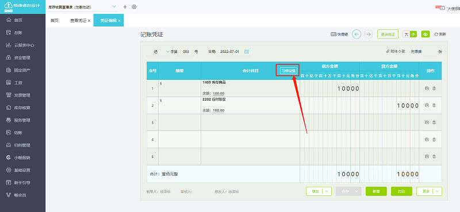Delete row 1 using its trash icon
Screen dimensions: 460x212
[x=434, y=88]
